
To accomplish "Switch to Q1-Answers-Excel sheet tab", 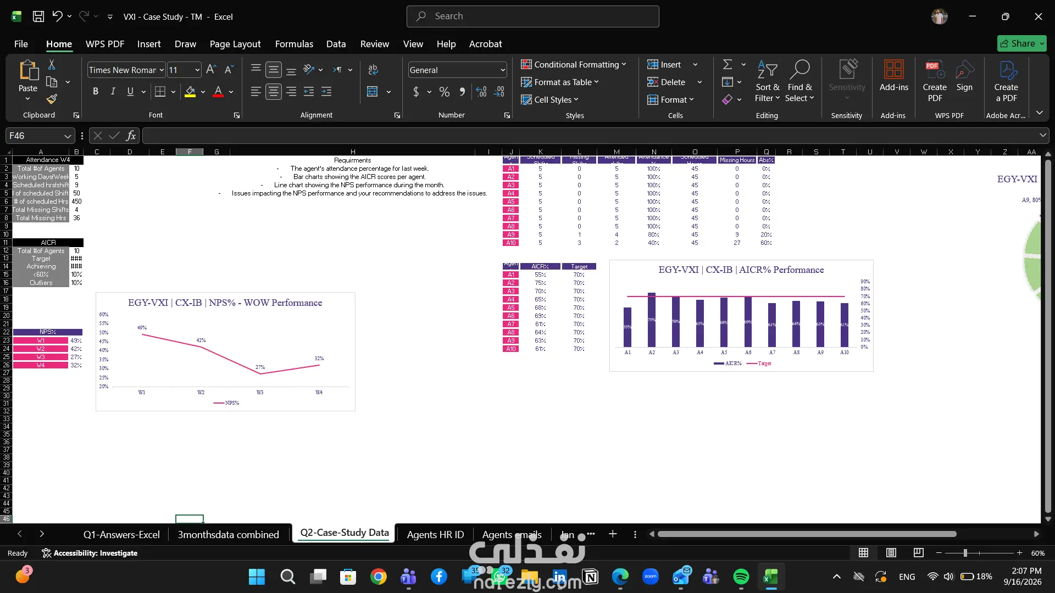I will 121,534.
